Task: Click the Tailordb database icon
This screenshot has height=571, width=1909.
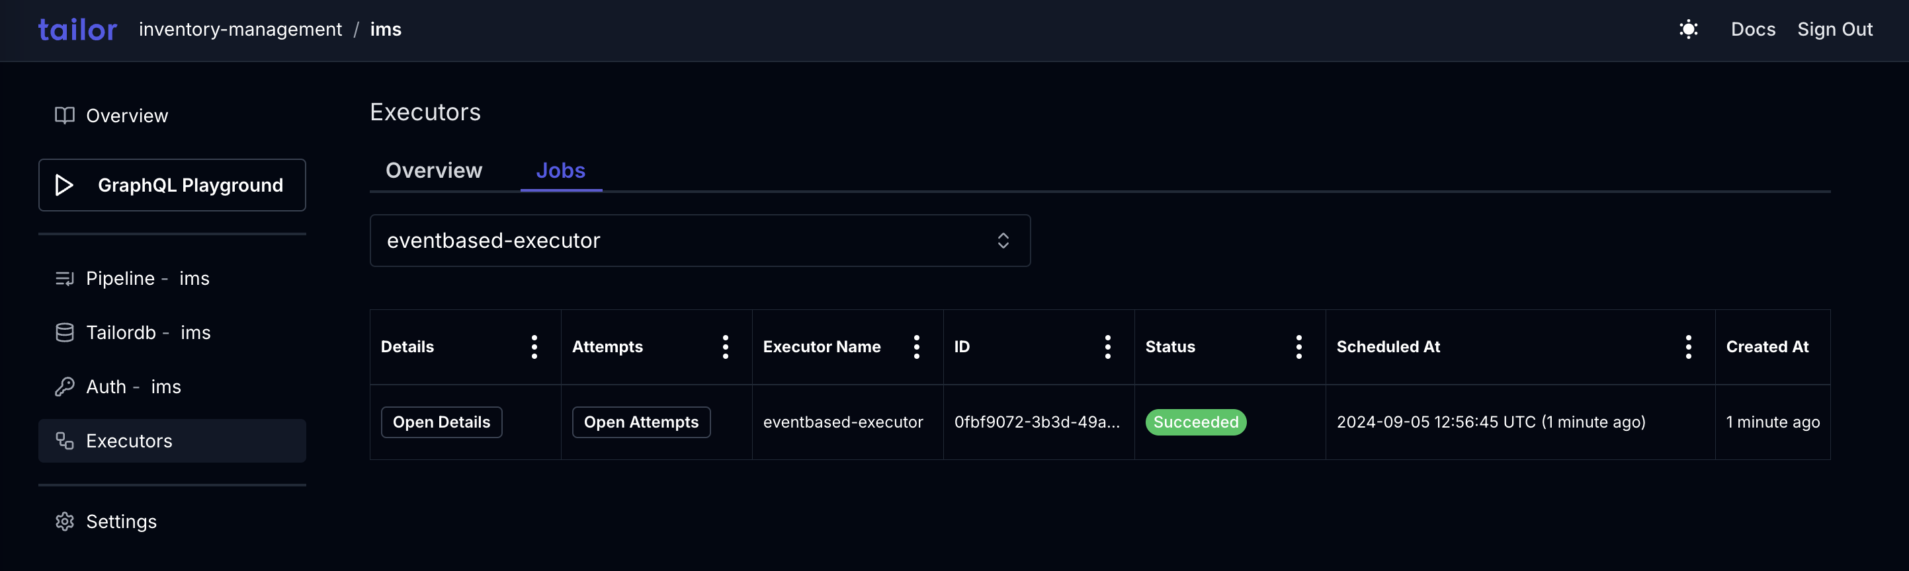Action: (64, 332)
